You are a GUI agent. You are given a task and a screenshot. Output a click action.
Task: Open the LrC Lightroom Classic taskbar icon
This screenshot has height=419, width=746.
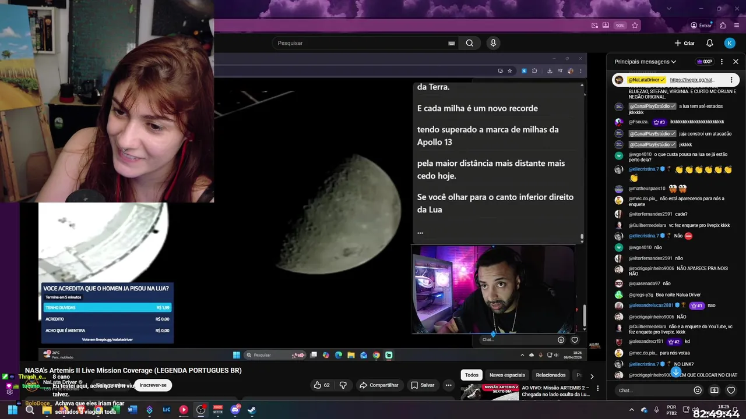tap(167, 410)
